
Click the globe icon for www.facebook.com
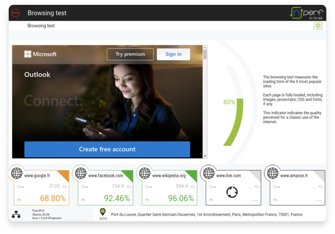81,173
